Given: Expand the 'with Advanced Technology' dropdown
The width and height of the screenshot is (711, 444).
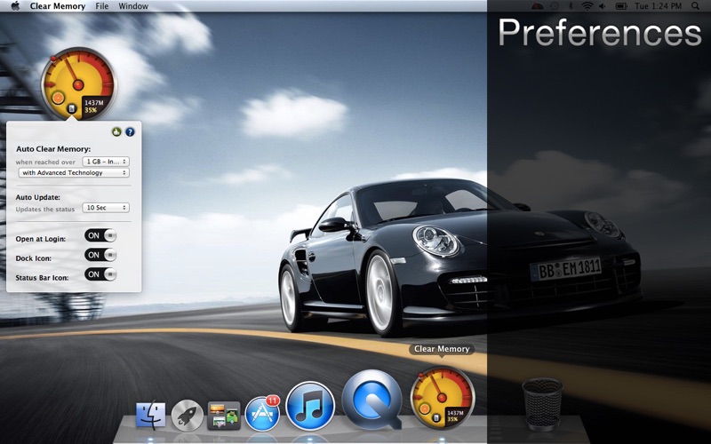Looking at the screenshot, I should 74,173.
